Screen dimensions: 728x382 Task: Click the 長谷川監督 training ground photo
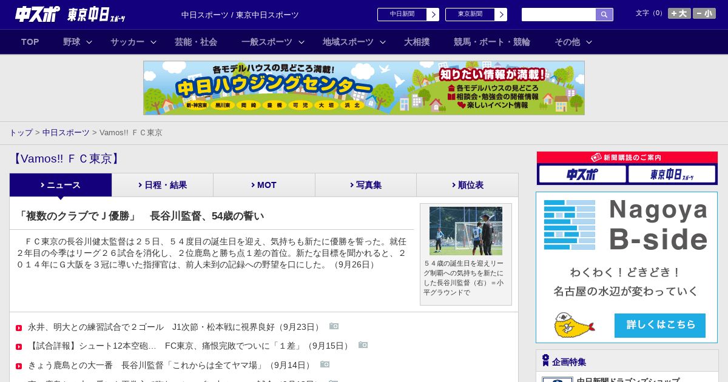(466, 231)
